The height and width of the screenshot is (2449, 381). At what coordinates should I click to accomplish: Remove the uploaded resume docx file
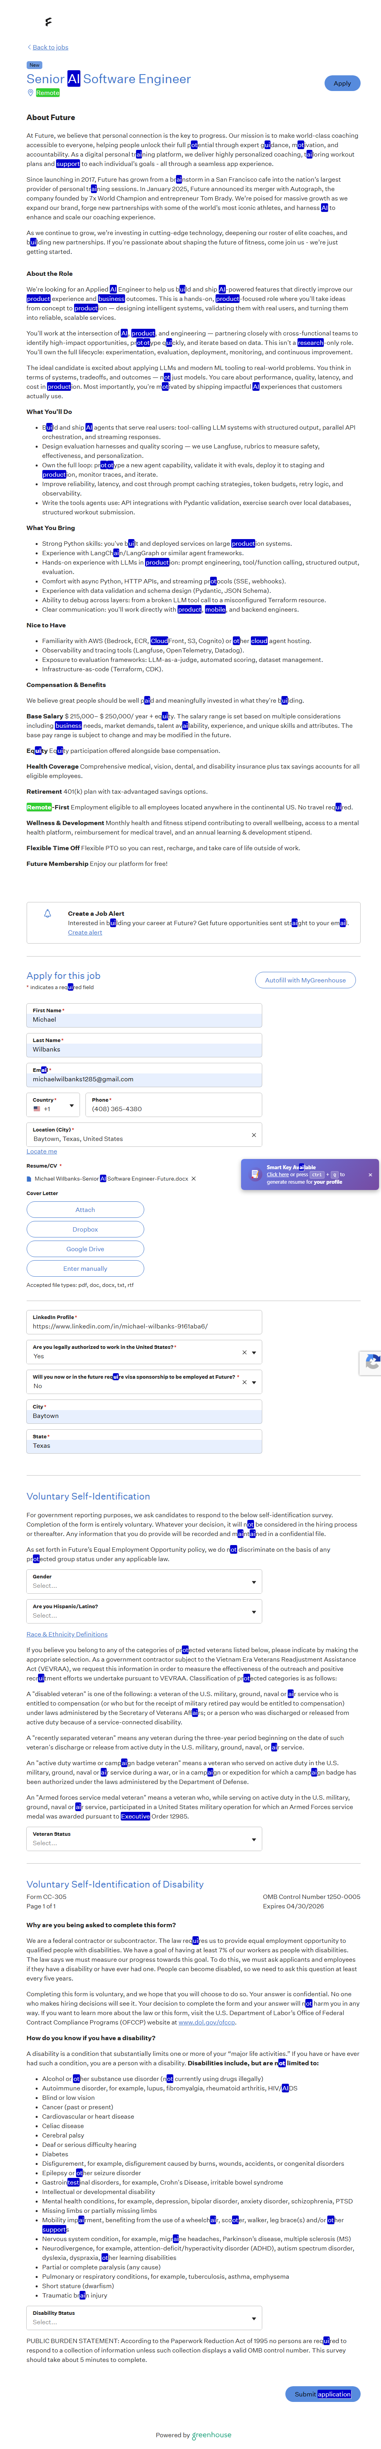tap(194, 1178)
